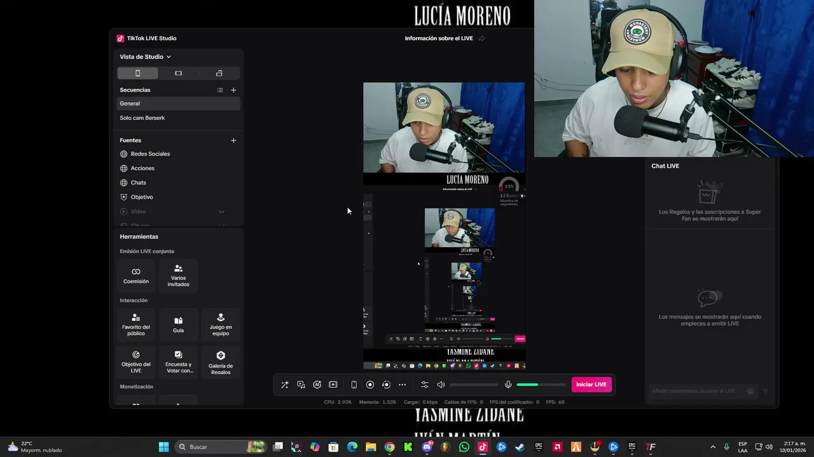Open Steam from the taskbar

(520, 447)
